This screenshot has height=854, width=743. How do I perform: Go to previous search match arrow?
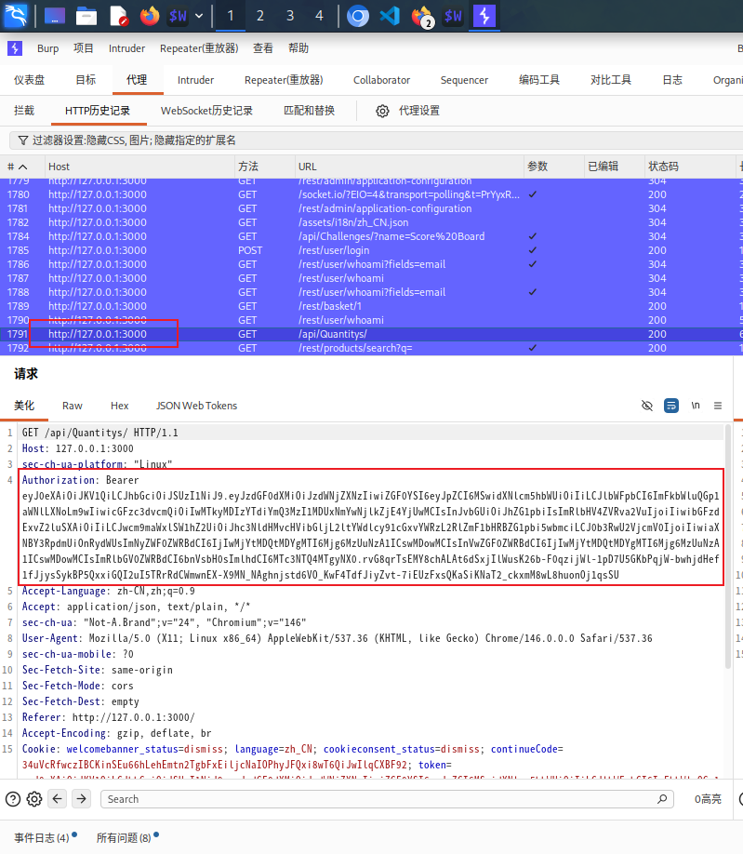(x=57, y=799)
